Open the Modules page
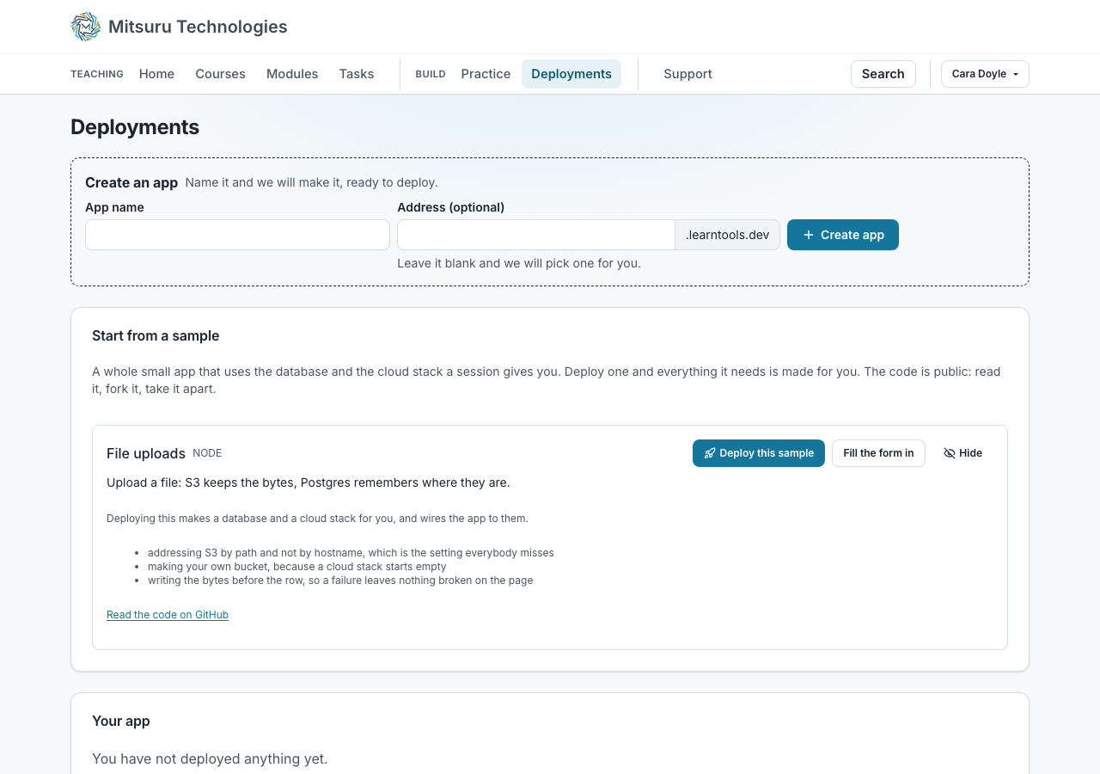The height and width of the screenshot is (774, 1100). pos(292,74)
